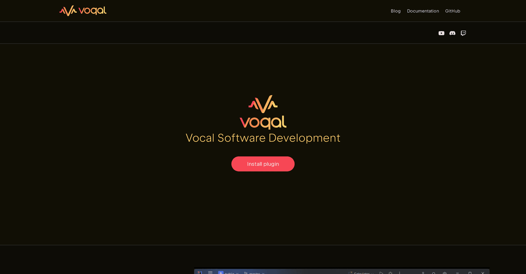Visit the GitHub link in navigation
This screenshot has width=526, height=274.
[453, 11]
